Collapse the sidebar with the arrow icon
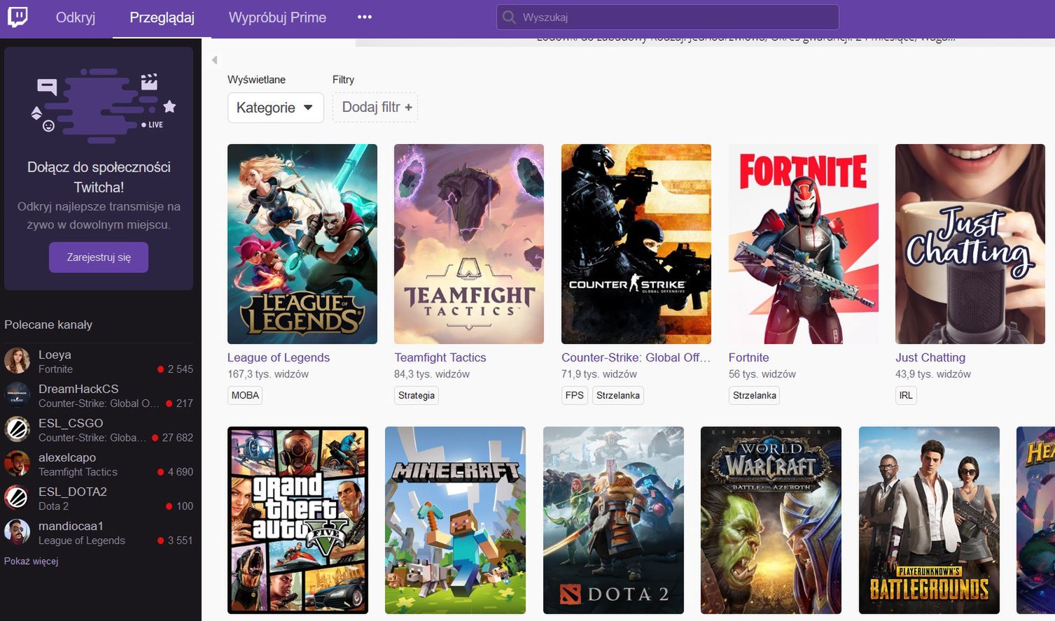 (x=214, y=60)
